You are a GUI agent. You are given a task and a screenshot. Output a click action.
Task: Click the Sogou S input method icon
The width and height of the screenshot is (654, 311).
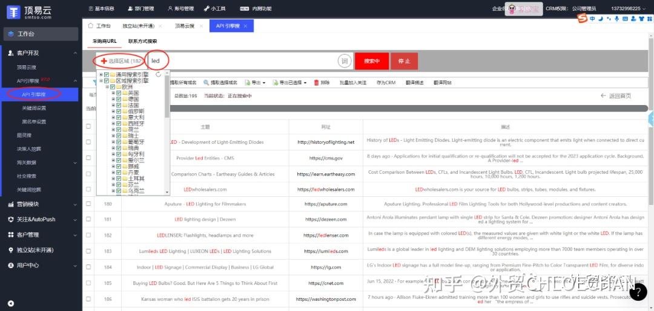(583, 18)
